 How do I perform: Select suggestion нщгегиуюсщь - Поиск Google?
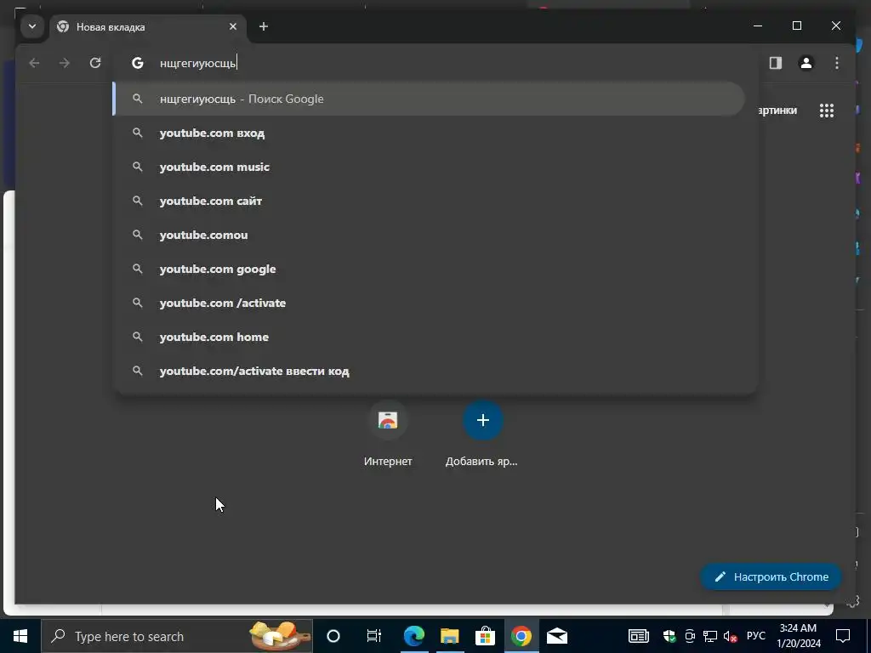(429, 99)
